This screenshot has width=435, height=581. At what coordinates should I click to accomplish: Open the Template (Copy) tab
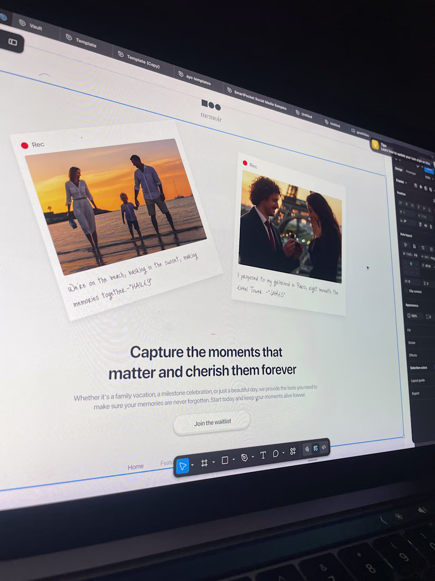pos(139,59)
